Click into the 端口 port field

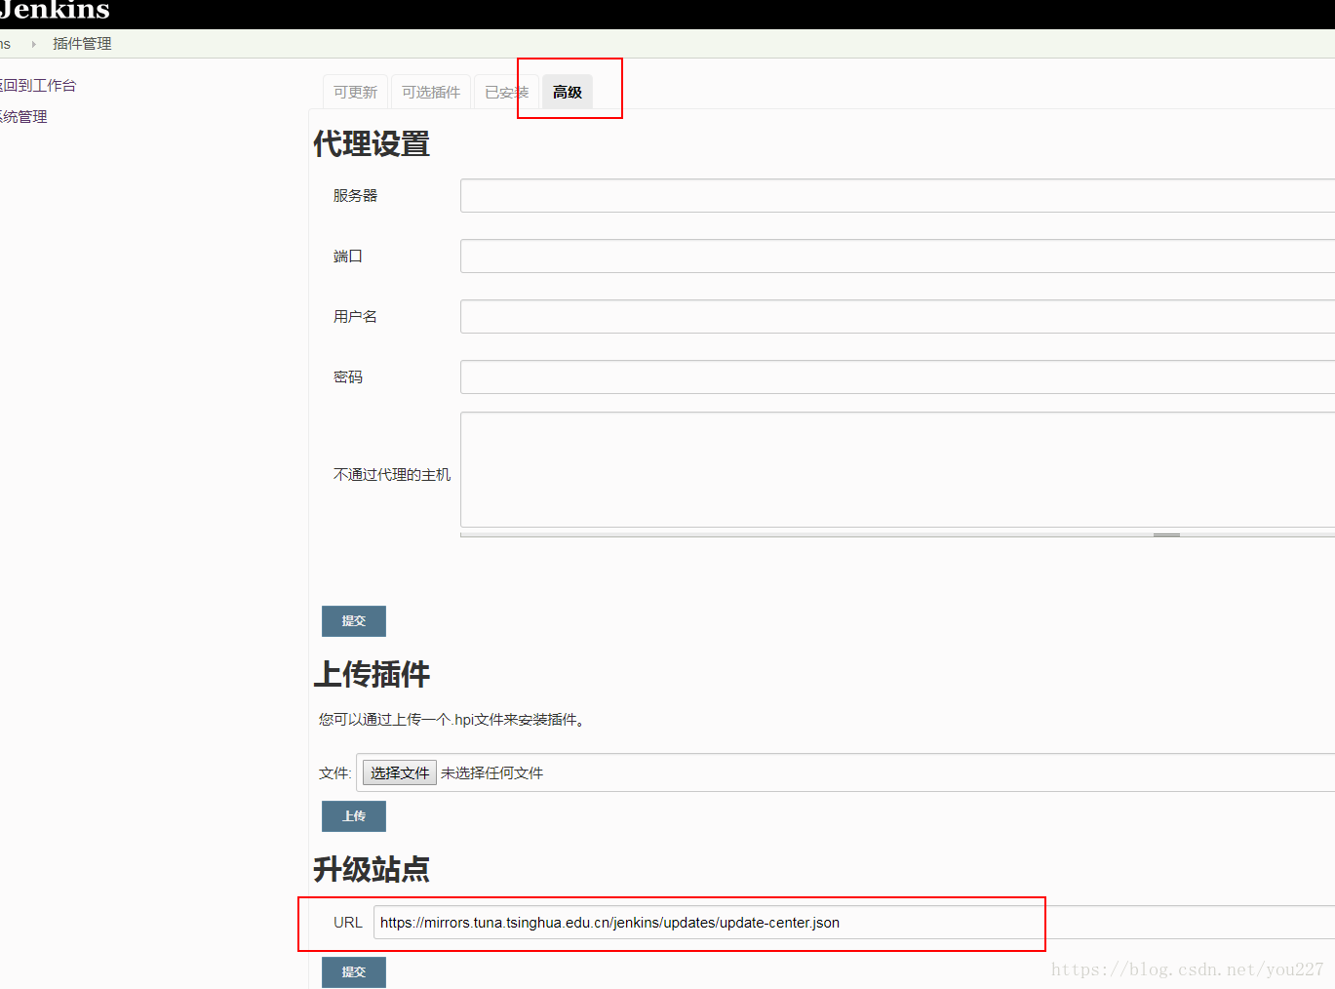coord(897,257)
